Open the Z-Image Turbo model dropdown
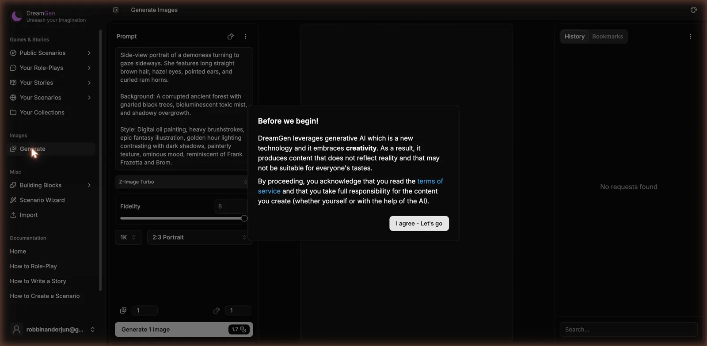707x346 pixels. [183, 182]
